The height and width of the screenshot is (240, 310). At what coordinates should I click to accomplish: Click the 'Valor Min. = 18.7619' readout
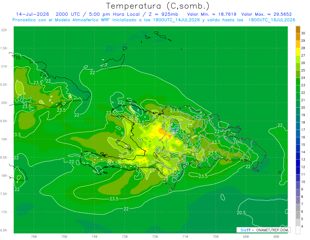tap(212, 14)
